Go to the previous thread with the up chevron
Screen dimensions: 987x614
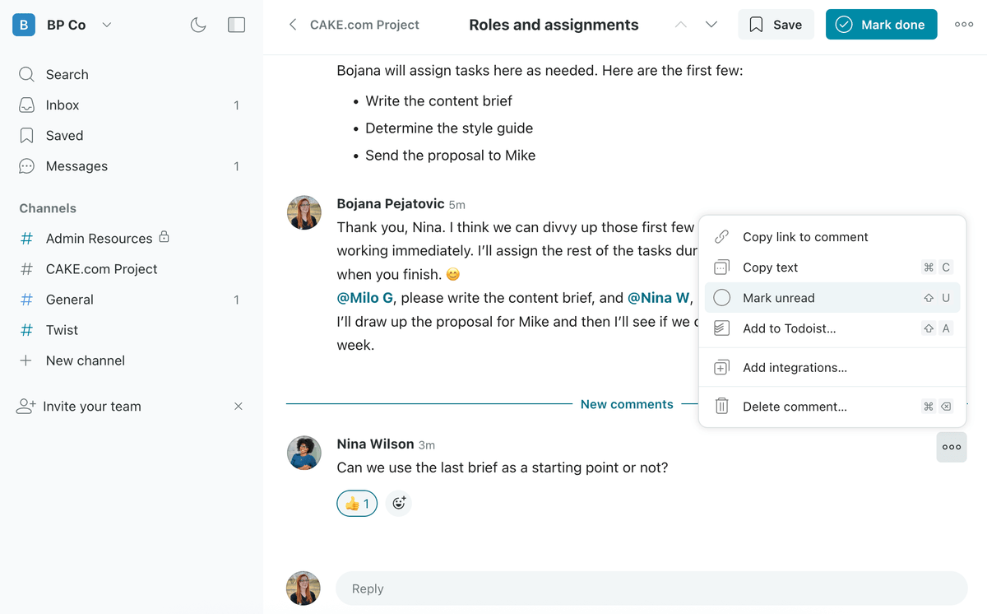coord(680,25)
